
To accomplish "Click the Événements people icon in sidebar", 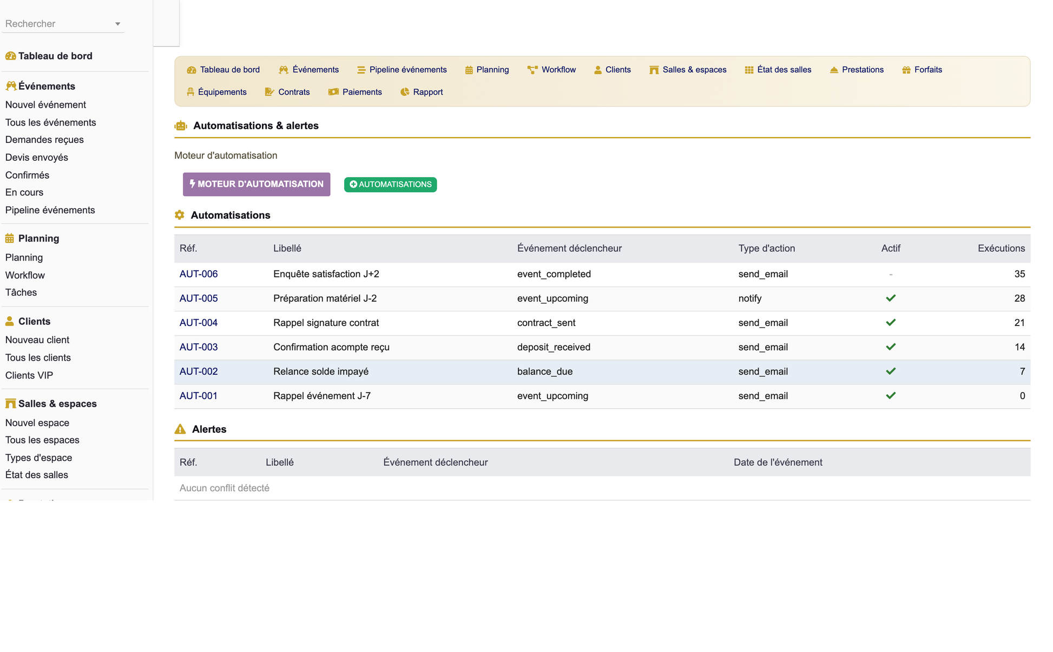I will 10,86.
